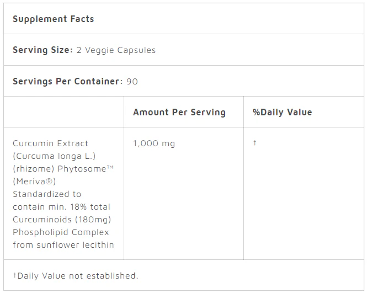Click the Amount Per Serving column header
The height and width of the screenshot is (293, 367).
click(179, 112)
